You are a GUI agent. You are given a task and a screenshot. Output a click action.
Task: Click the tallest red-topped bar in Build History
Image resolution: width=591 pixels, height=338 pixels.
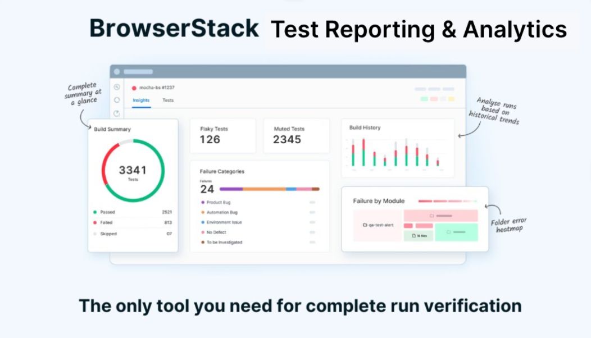pyautogui.click(x=363, y=152)
